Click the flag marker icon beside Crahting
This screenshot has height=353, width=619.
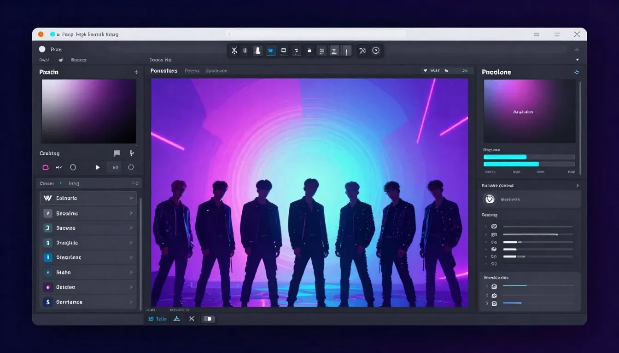point(117,154)
